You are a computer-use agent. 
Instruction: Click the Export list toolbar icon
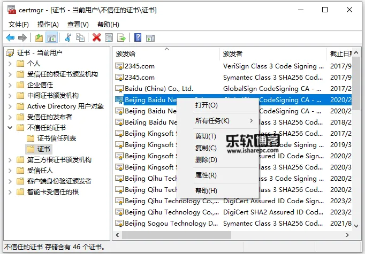pos(121,37)
